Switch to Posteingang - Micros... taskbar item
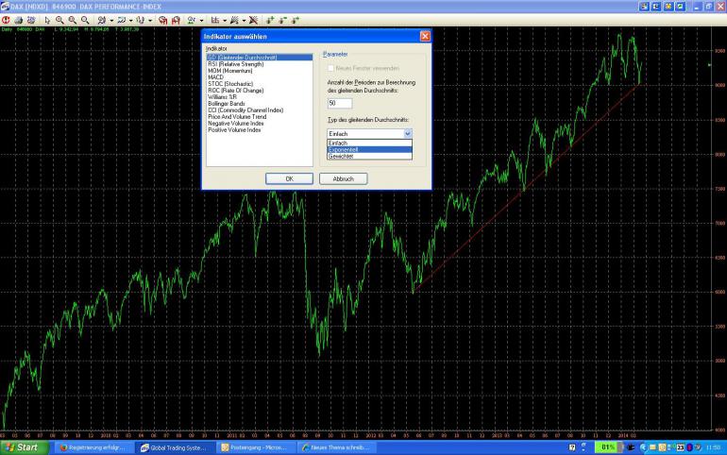Screen dimensions: 727x455 pos(255,447)
